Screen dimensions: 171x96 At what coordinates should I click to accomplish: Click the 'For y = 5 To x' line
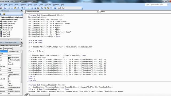36,51
